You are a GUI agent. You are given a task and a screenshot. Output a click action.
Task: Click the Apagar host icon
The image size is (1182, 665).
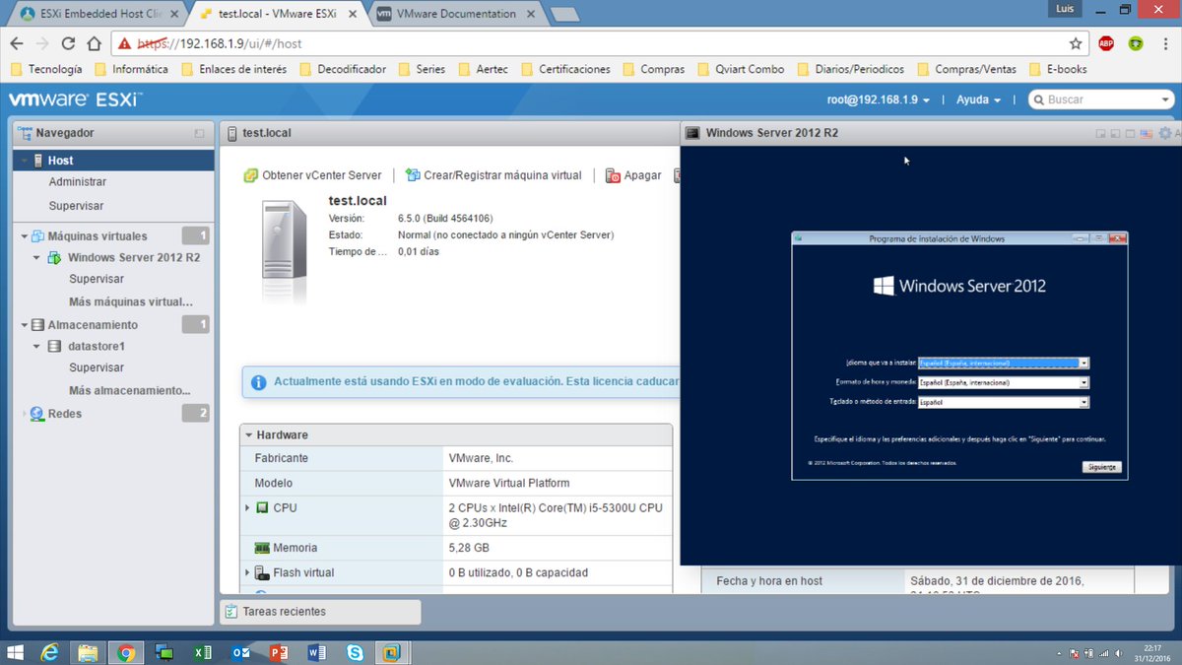(615, 174)
